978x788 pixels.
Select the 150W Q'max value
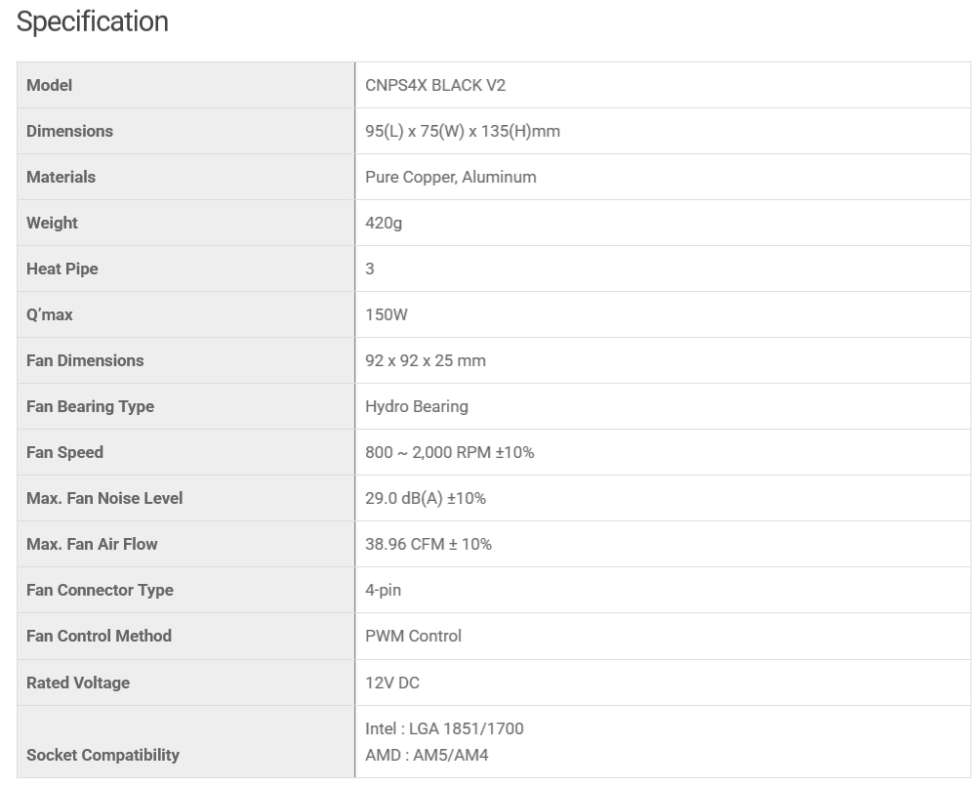click(387, 314)
